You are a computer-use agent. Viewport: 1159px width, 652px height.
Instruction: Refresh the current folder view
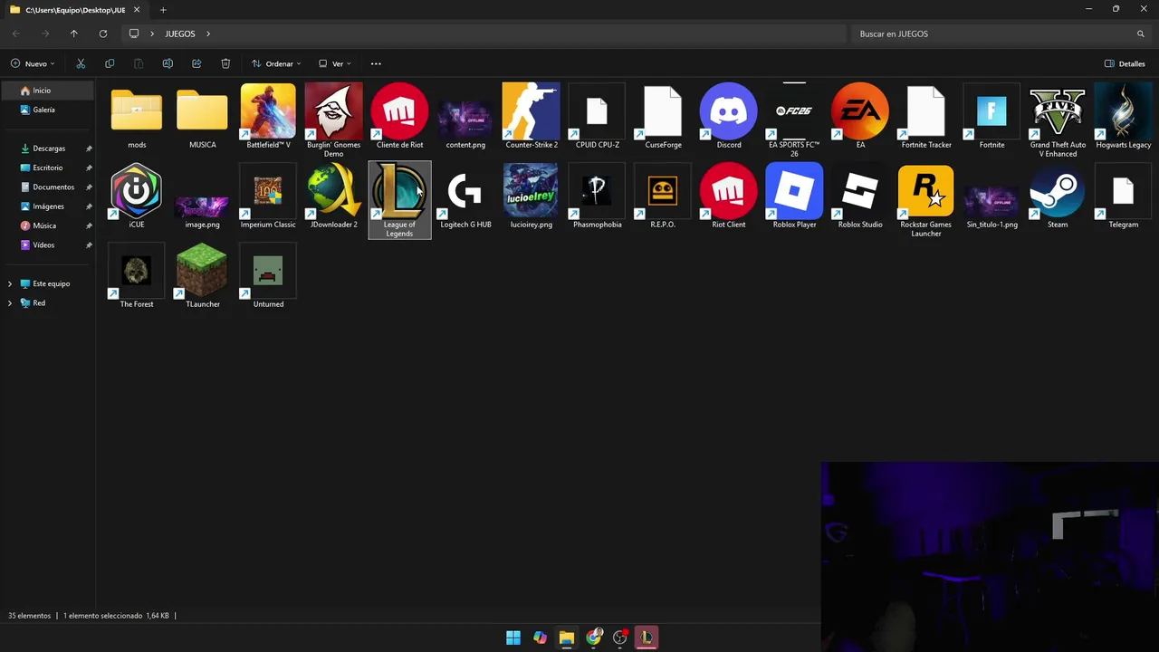pos(103,34)
